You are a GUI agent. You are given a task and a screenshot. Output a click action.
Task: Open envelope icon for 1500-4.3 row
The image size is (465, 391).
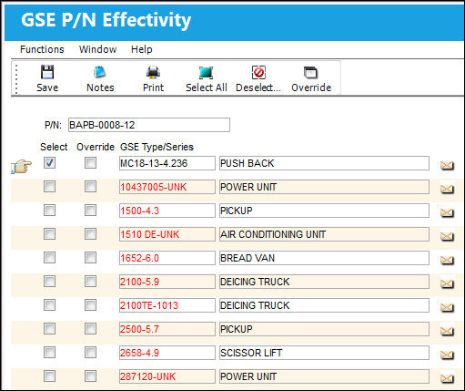tap(447, 212)
